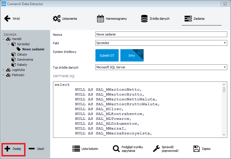
Task: Click the SAL_MLKontrahentow line in the query
Action: [109, 114]
